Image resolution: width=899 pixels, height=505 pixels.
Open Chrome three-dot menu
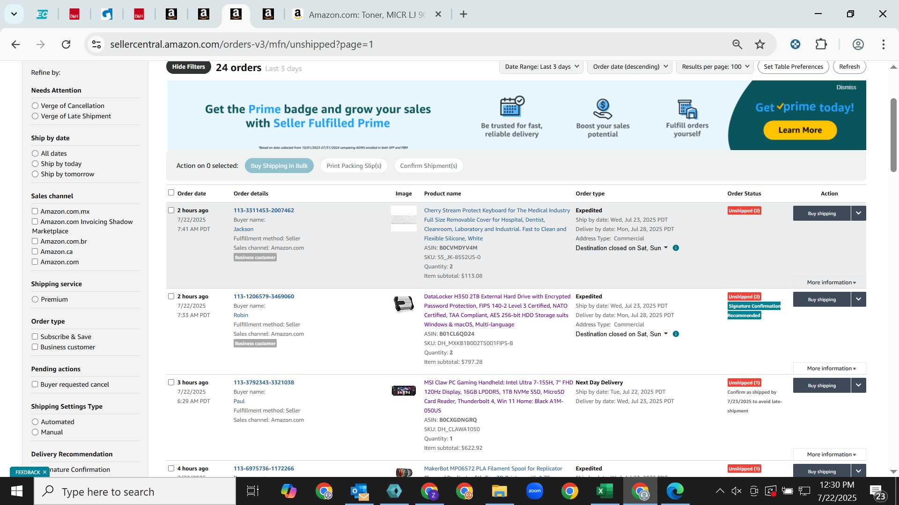[x=884, y=44]
